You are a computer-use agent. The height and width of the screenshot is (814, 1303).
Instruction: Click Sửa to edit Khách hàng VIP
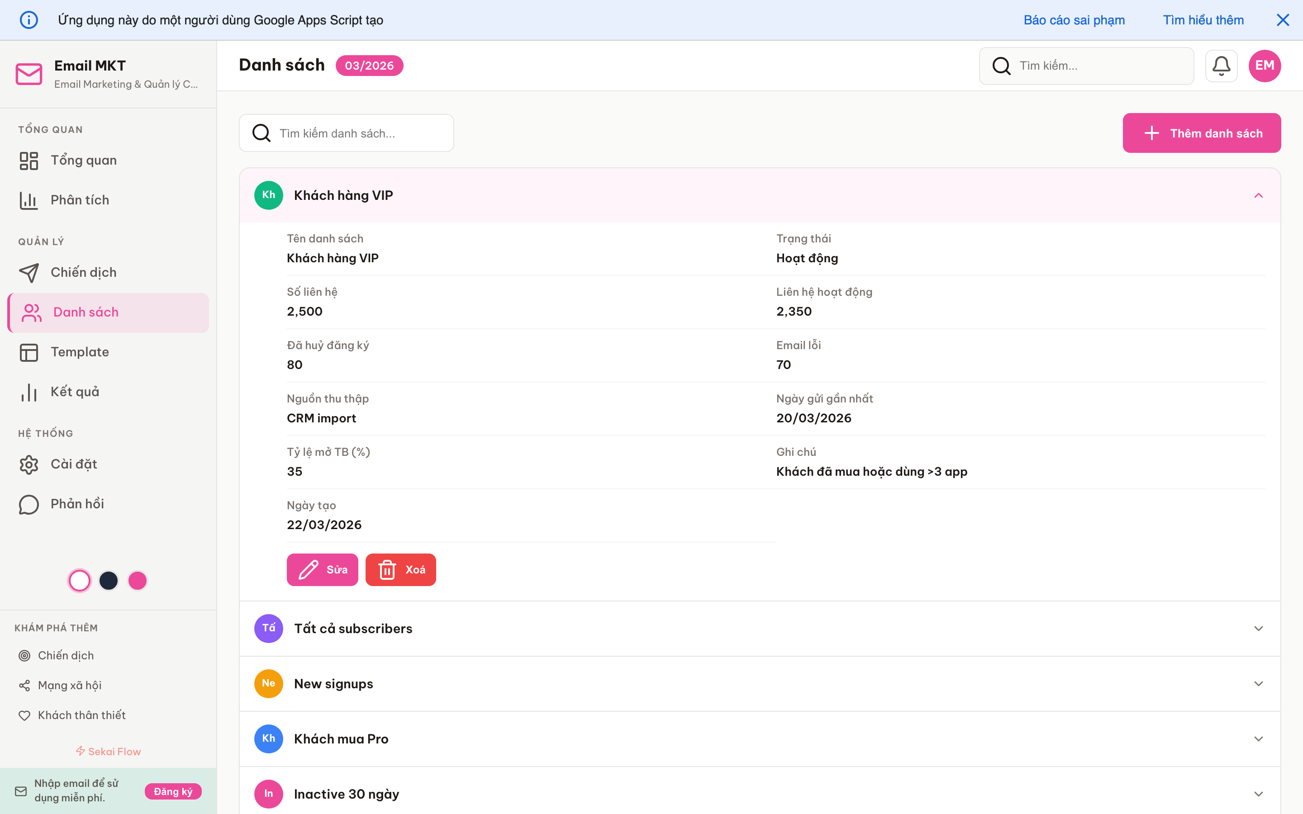coord(322,569)
